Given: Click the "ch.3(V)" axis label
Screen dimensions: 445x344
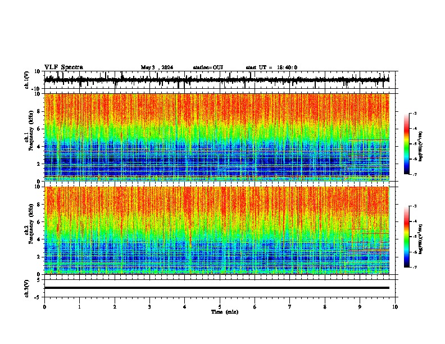Looking at the screenshot, I should click(27, 288).
